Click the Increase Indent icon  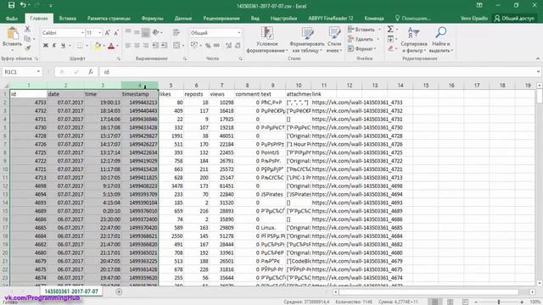coord(164,46)
